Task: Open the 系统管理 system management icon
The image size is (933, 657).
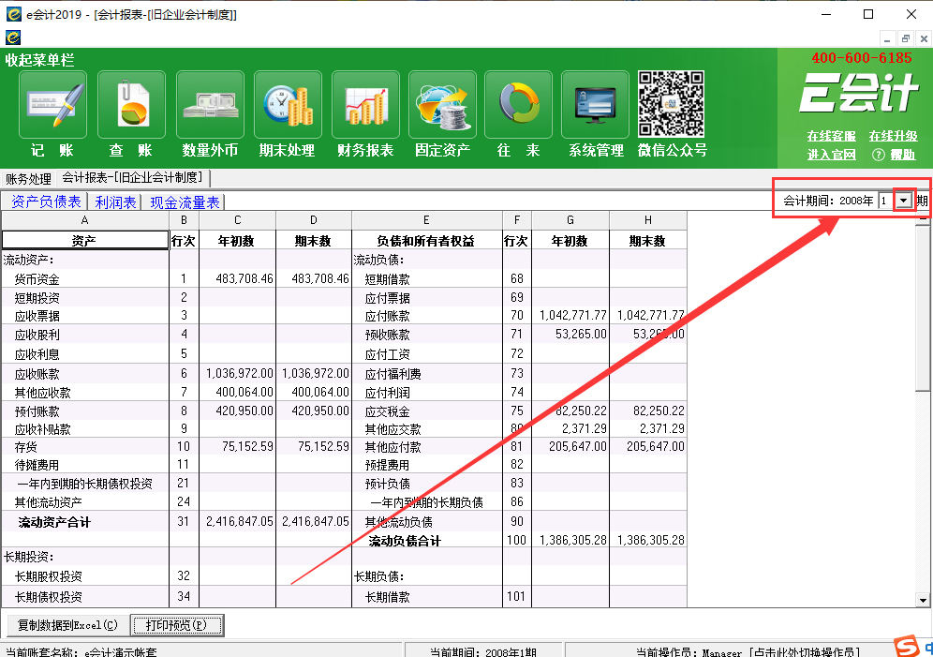Action: 595,105
